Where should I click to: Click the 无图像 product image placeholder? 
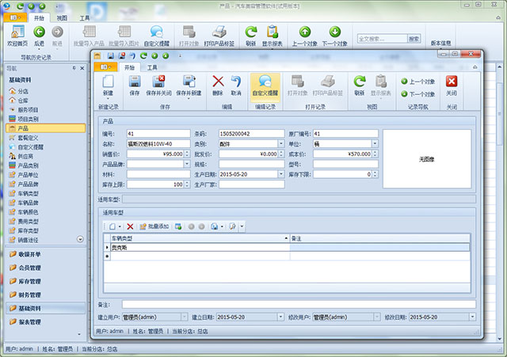tap(427, 159)
